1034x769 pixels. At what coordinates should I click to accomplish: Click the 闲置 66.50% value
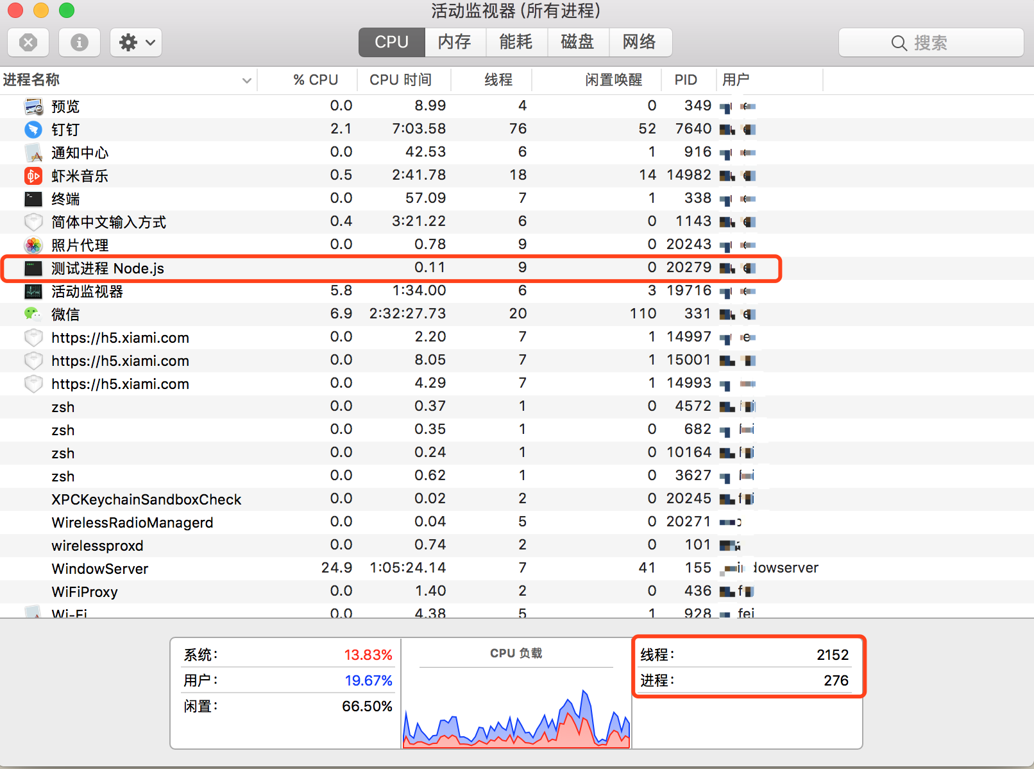click(367, 706)
